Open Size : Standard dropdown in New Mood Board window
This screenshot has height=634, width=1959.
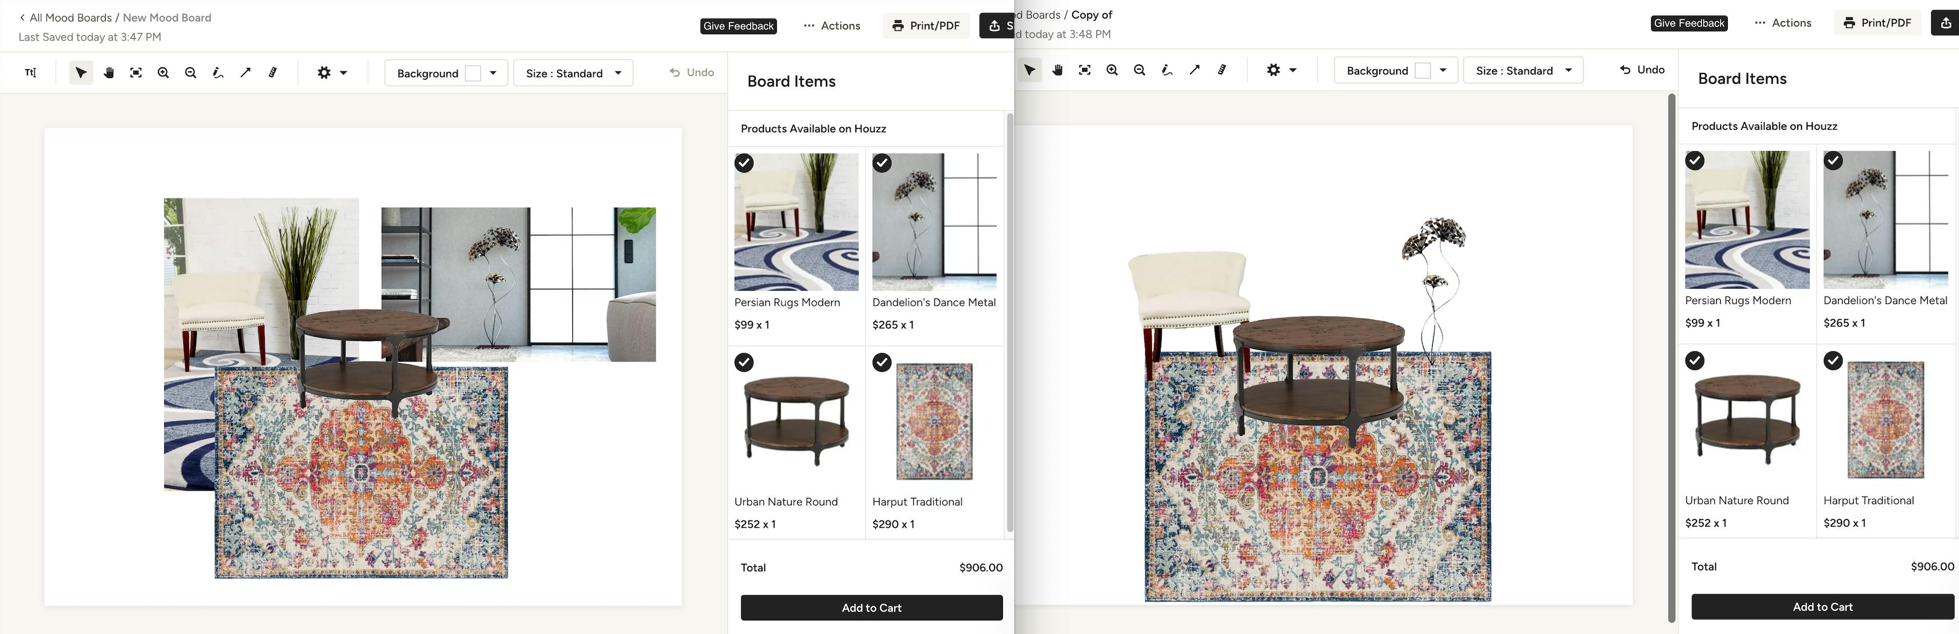[574, 73]
